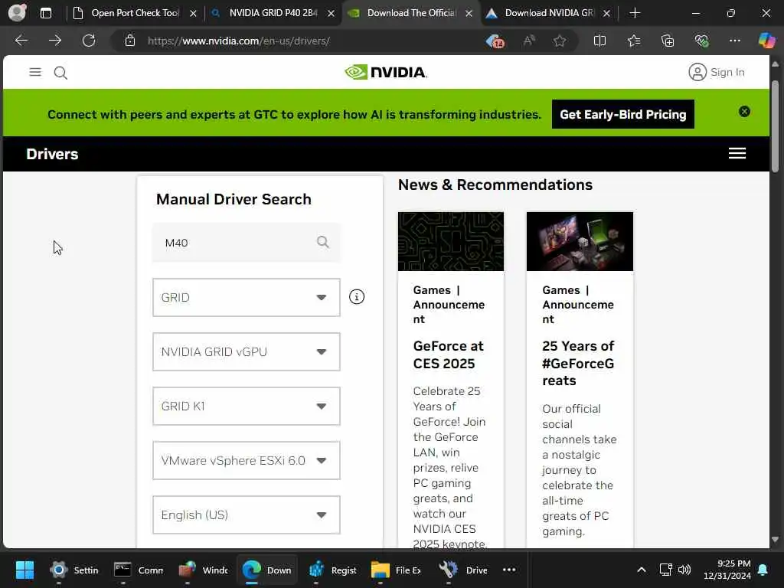Click the address bar URL

click(239, 41)
